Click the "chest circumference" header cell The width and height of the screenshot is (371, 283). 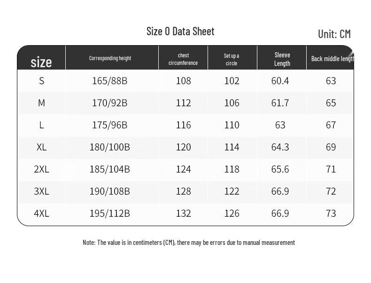pos(183,59)
